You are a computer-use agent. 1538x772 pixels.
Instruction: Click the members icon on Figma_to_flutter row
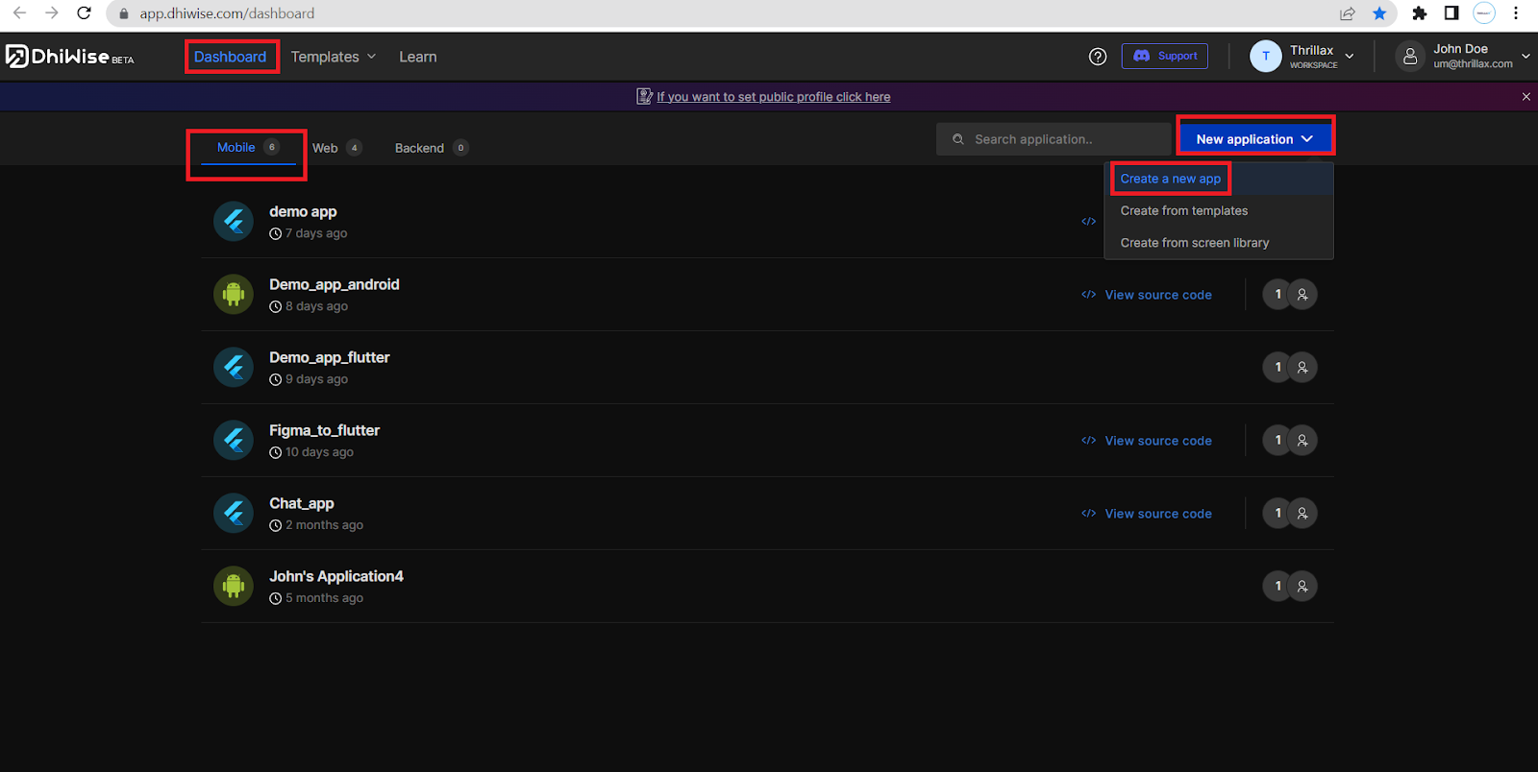tap(1302, 441)
